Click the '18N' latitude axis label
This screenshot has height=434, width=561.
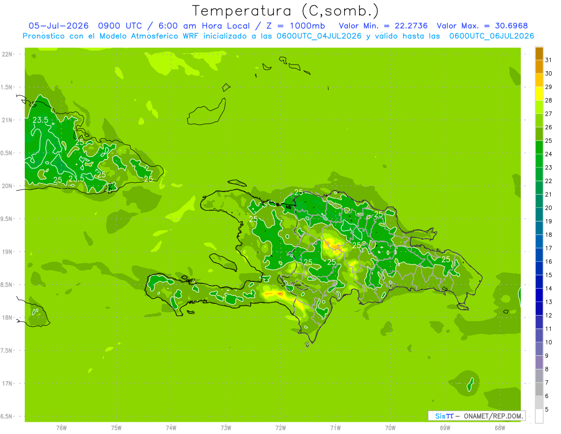[8, 317]
